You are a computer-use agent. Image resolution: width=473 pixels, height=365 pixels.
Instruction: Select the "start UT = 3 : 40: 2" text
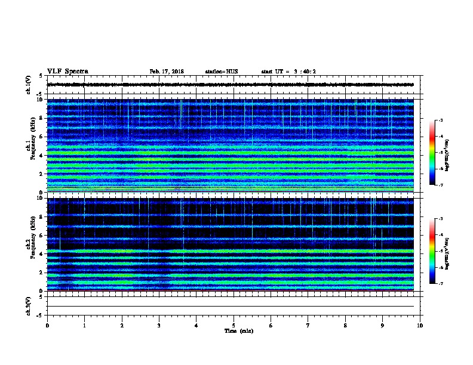click(288, 72)
